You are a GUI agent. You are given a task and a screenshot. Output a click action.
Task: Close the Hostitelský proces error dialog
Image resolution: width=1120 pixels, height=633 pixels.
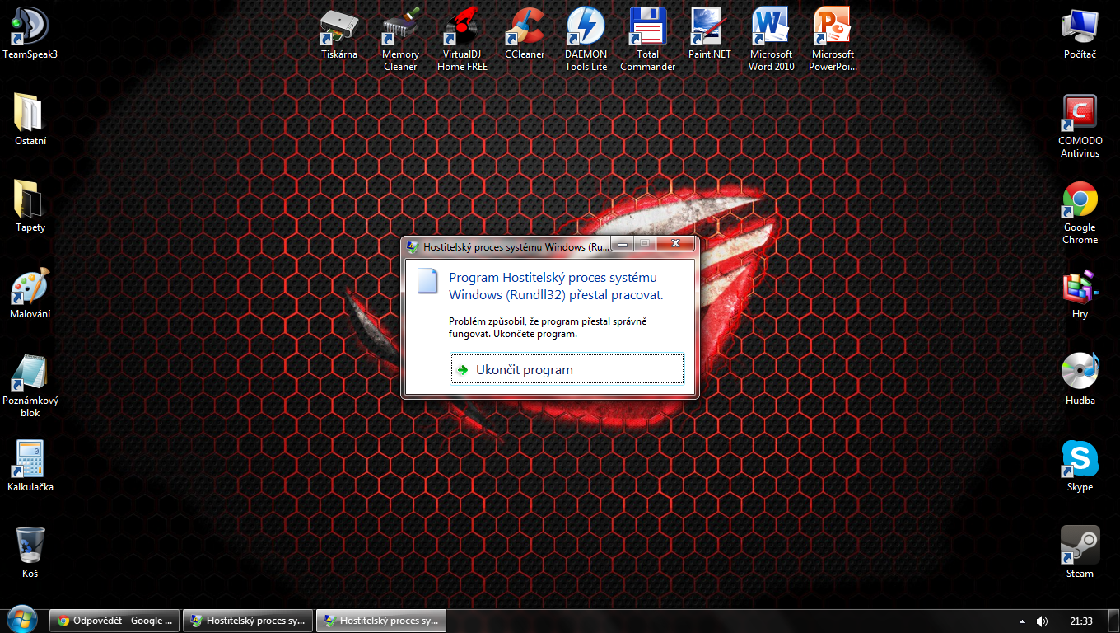click(676, 244)
